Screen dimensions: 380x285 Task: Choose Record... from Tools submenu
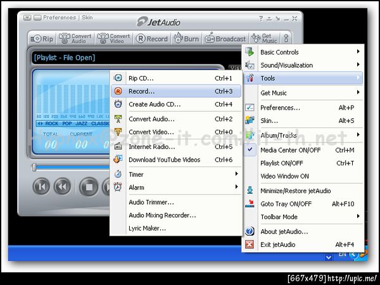pyautogui.click(x=176, y=91)
